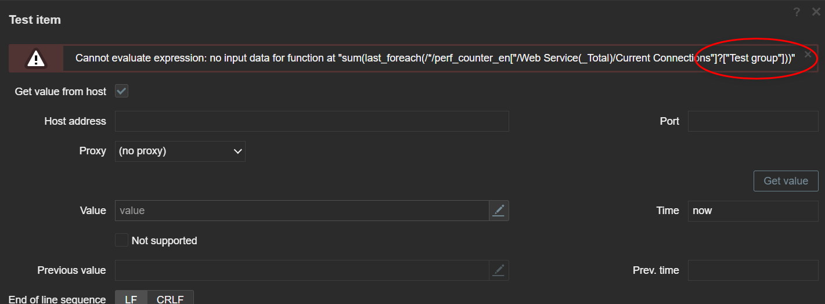Toggle the Get value from host checkbox

pos(121,91)
